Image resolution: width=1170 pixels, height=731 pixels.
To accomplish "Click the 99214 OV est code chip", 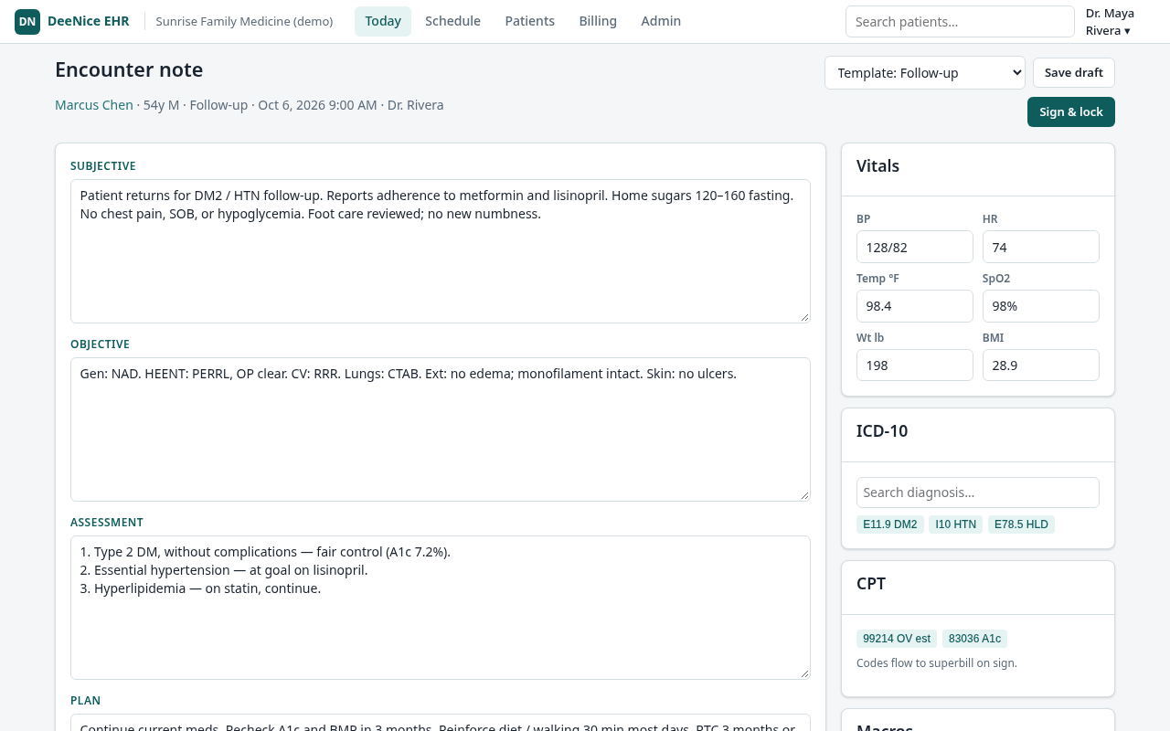I will (x=897, y=639).
